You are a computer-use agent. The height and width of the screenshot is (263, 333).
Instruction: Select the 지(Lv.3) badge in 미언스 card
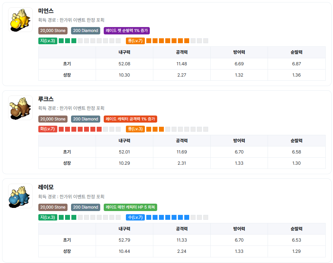click(x=47, y=41)
